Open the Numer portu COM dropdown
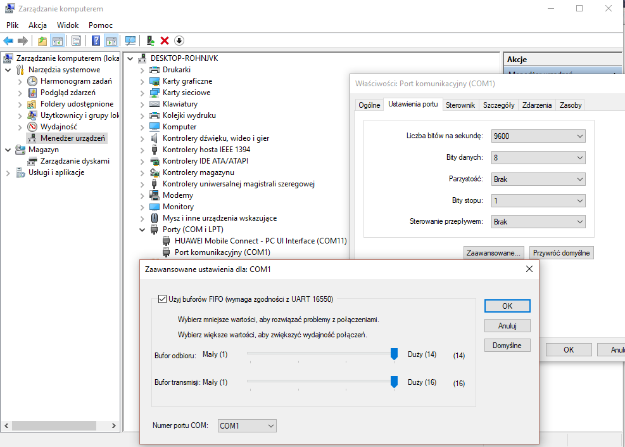625x447 pixels. (247, 426)
